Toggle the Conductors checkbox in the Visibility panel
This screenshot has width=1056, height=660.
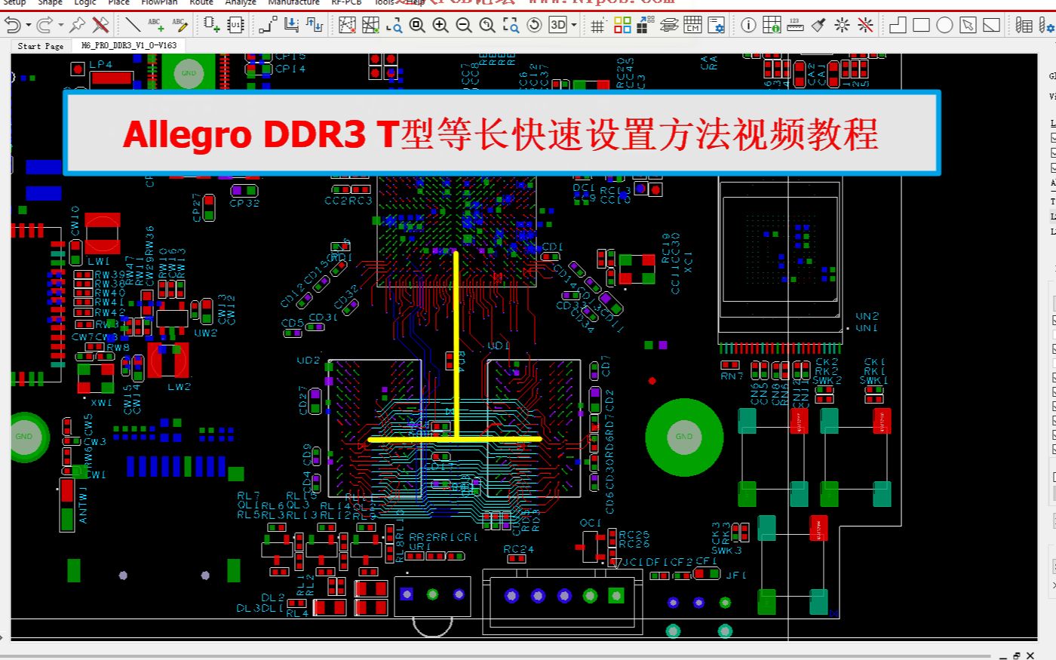click(x=1049, y=137)
